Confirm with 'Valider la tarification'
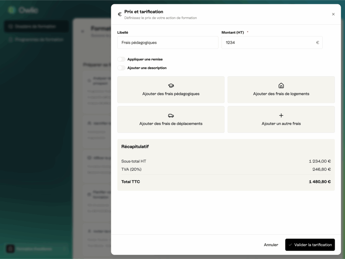The image size is (345, 259). pos(310,245)
